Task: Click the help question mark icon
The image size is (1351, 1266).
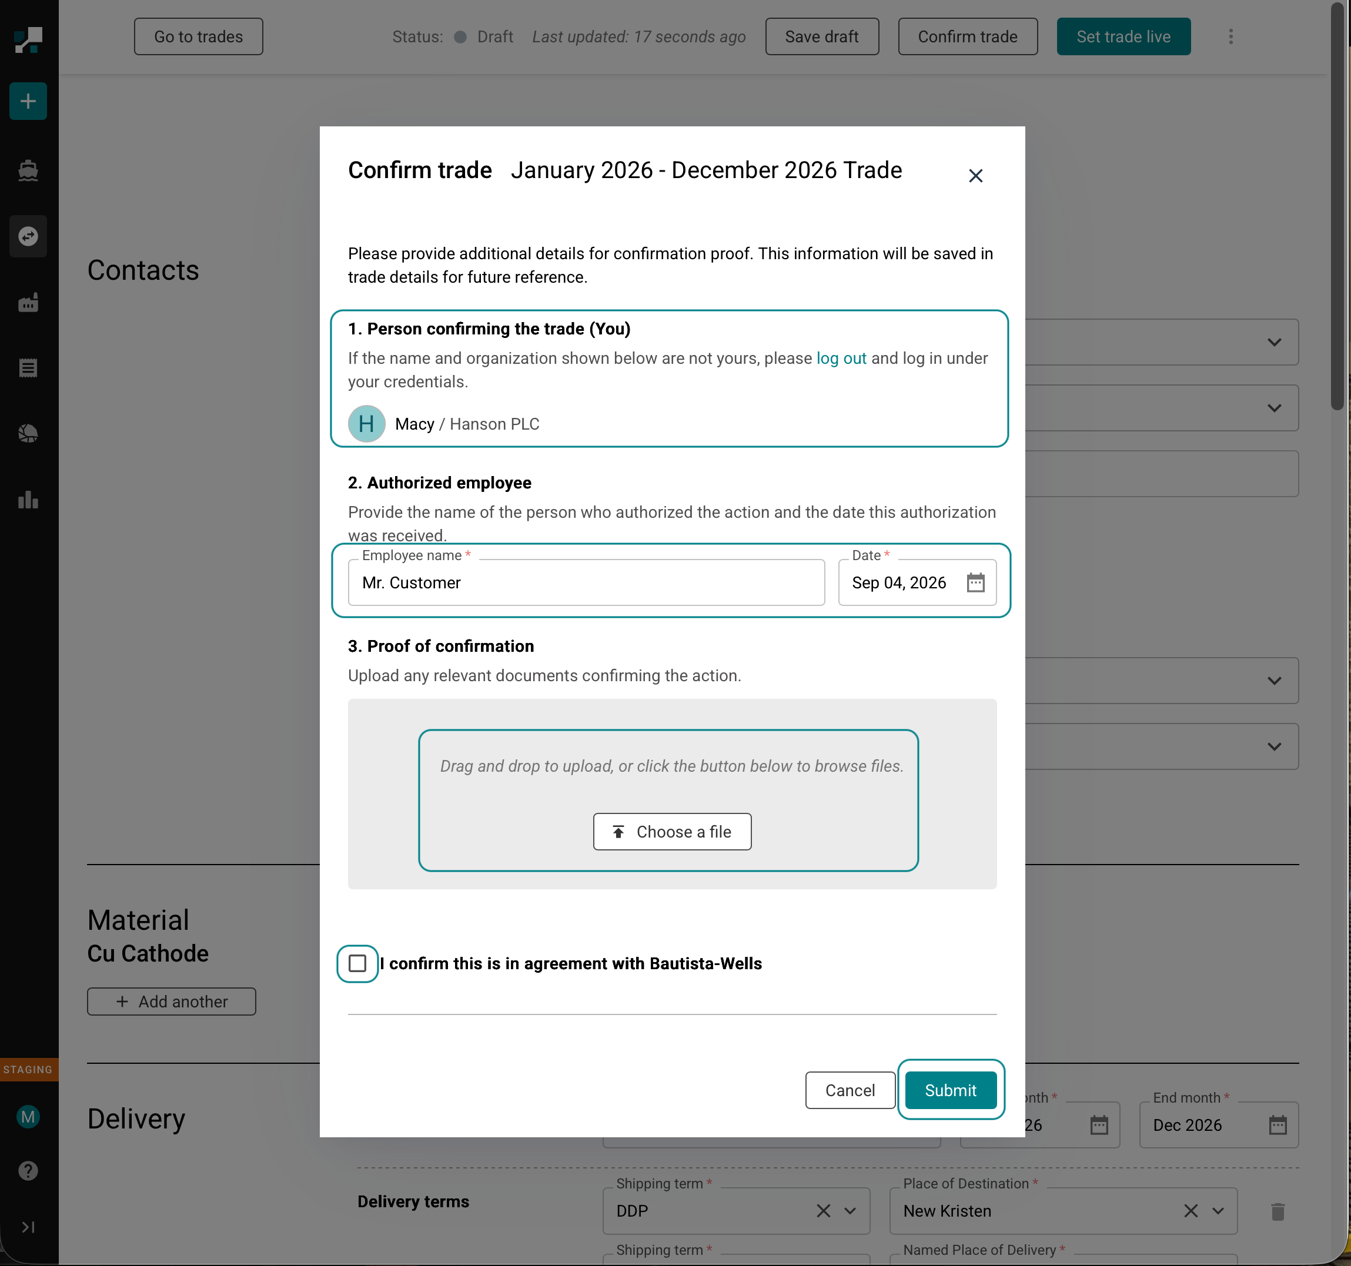Action: (x=28, y=1171)
